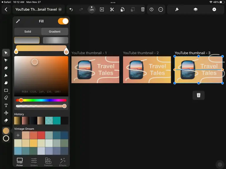226x169 pixels.
Task: Choose the linear gradient style
Action: [27, 40]
